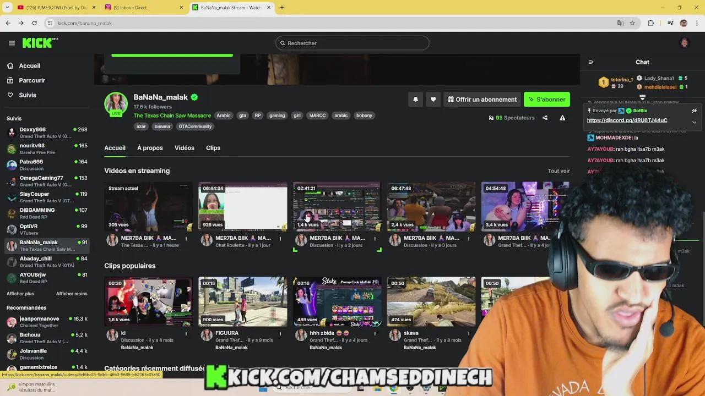Open the Stream actuel thumbnail
This screenshot has height=396, width=705.
click(x=148, y=207)
